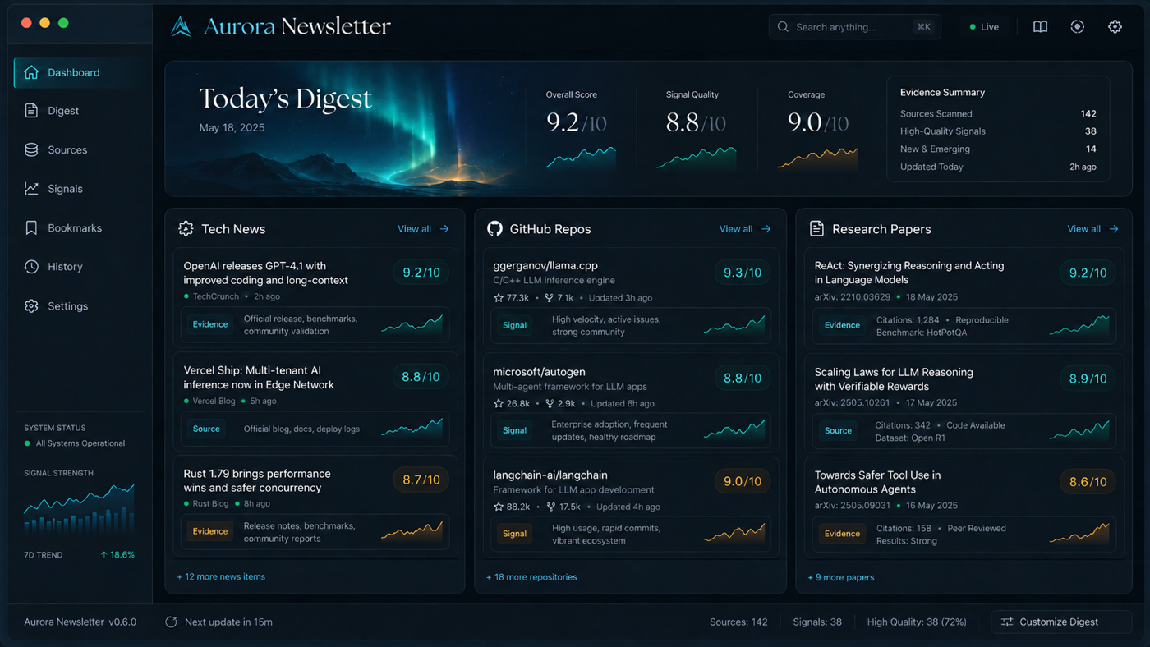Show the 9 more papers
Image resolution: width=1150 pixels, height=647 pixels.
click(841, 577)
